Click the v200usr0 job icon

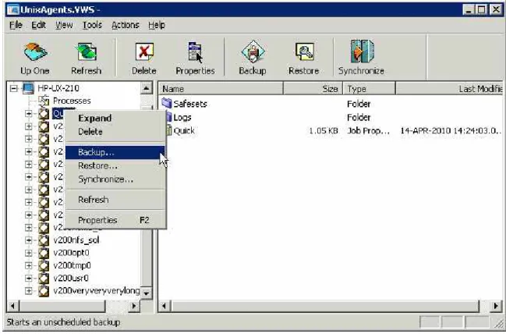coord(44,278)
